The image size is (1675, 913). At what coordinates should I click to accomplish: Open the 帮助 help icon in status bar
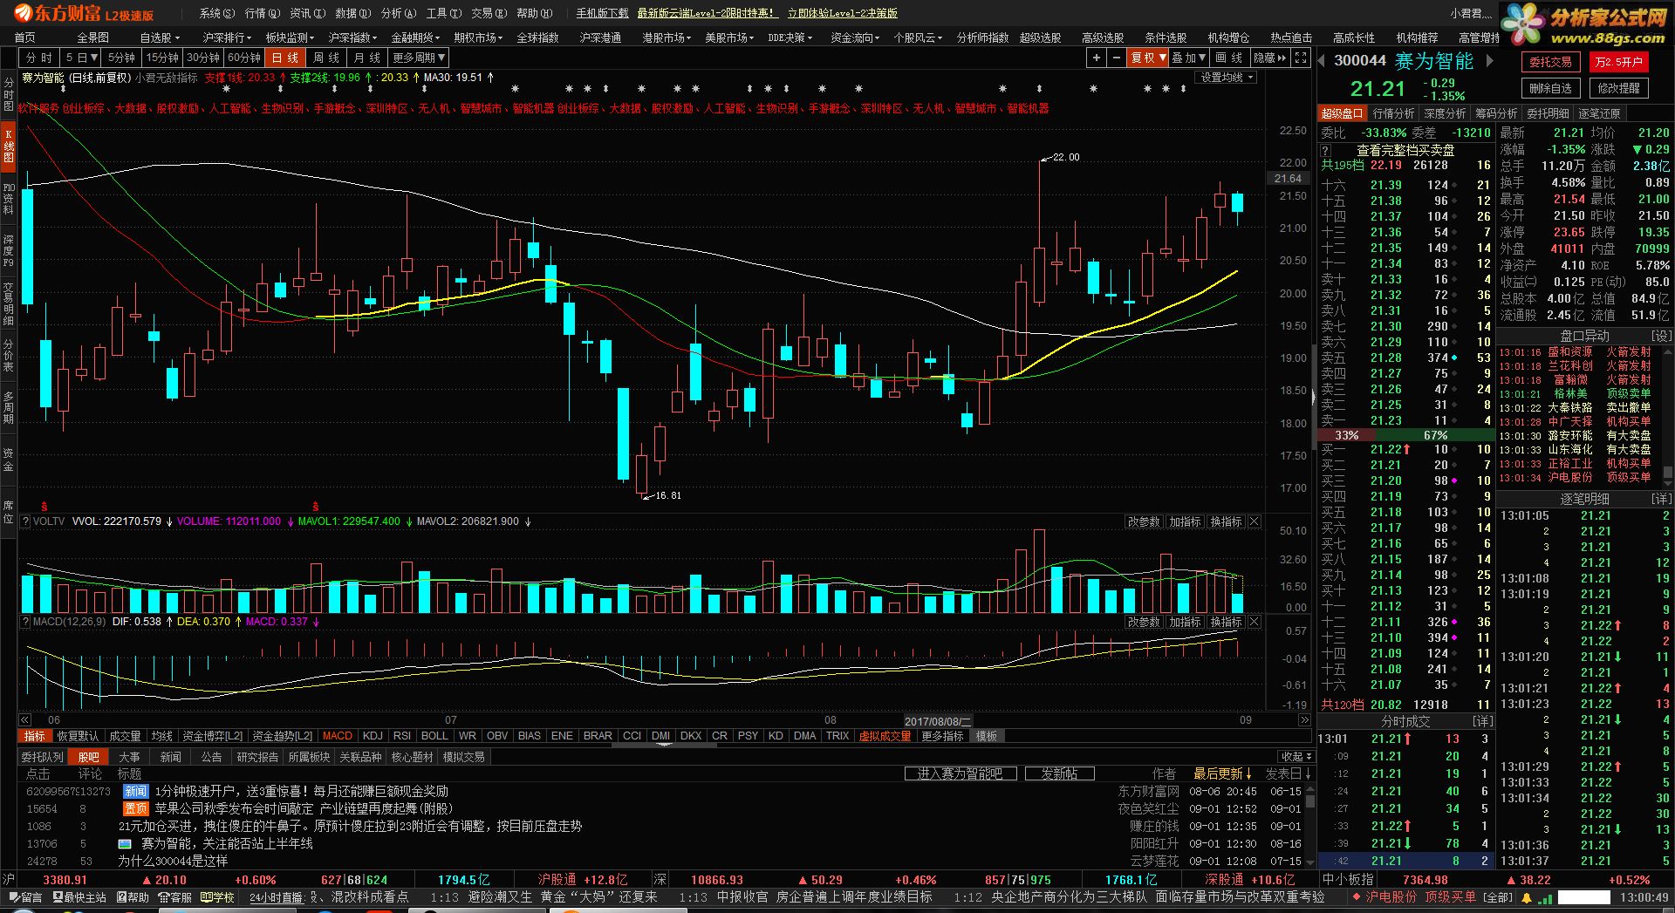(x=131, y=897)
